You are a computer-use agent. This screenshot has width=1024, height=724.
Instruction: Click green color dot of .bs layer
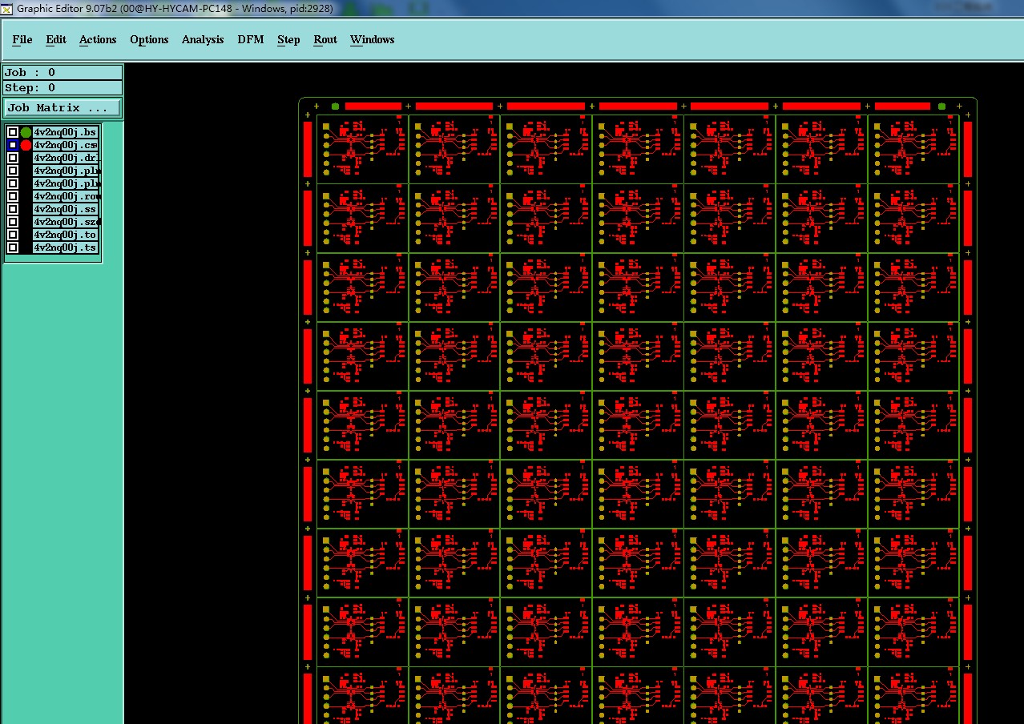pos(26,132)
